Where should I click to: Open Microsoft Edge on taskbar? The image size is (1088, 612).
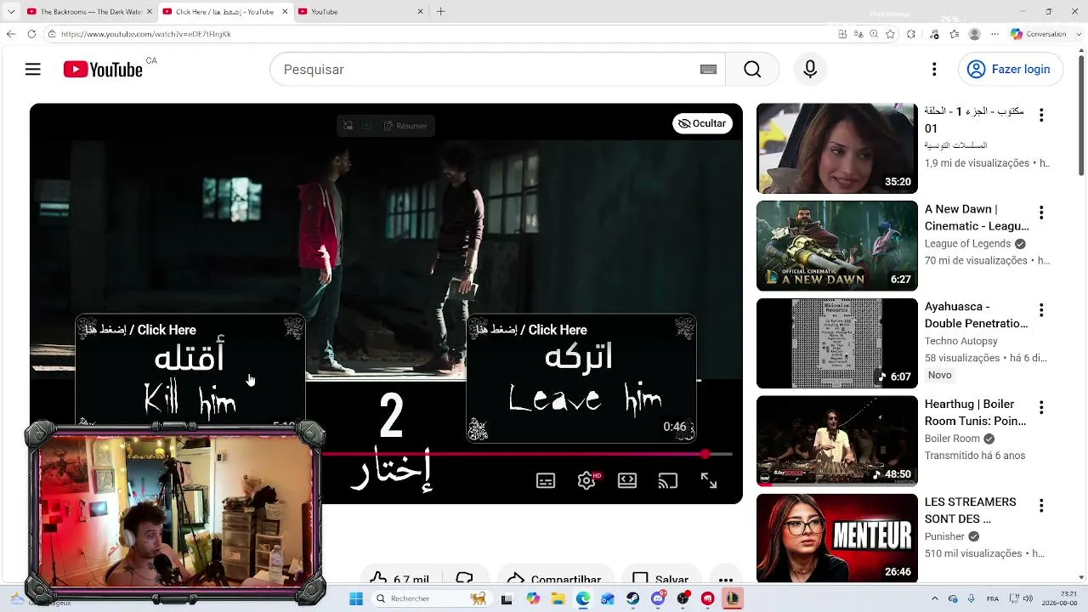pyautogui.click(x=582, y=598)
